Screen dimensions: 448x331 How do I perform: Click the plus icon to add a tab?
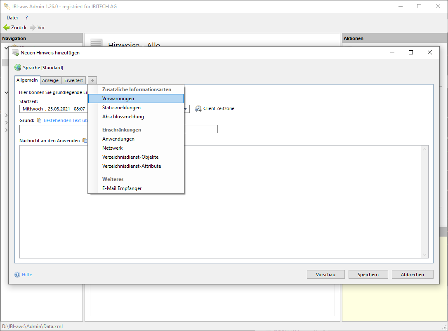coord(92,80)
